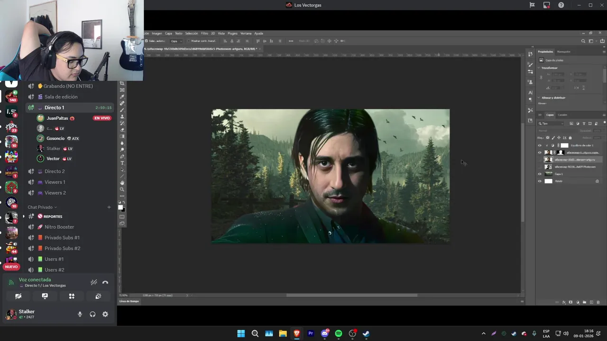This screenshot has width=607, height=341.
Task: Switch to the Navegador tab
Action: pyautogui.click(x=564, y=52)
